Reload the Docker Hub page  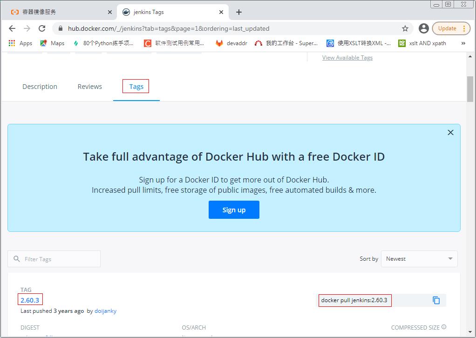pyautogui.click(x=42, y=28)
